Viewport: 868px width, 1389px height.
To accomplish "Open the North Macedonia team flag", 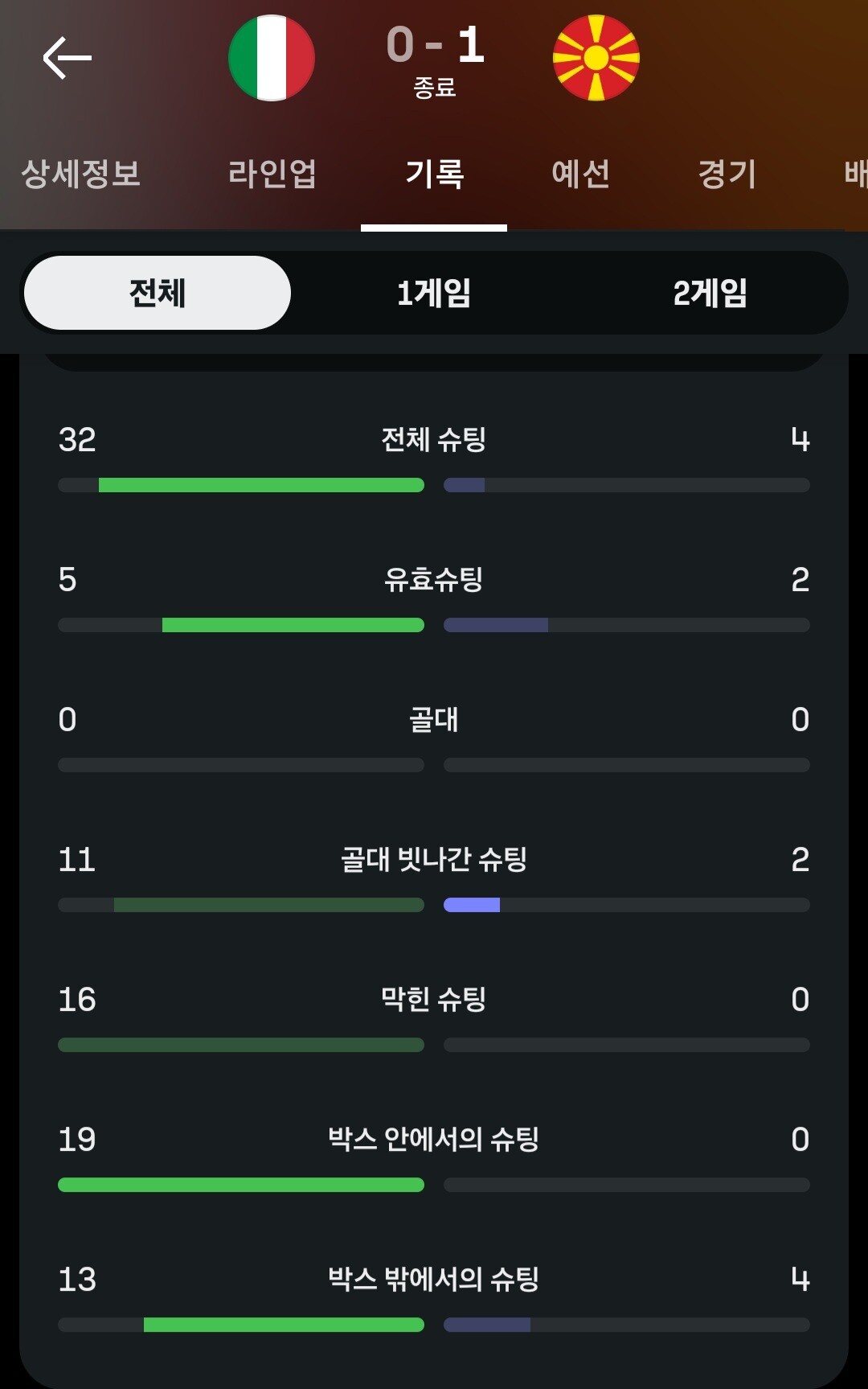I will (596, 58).
